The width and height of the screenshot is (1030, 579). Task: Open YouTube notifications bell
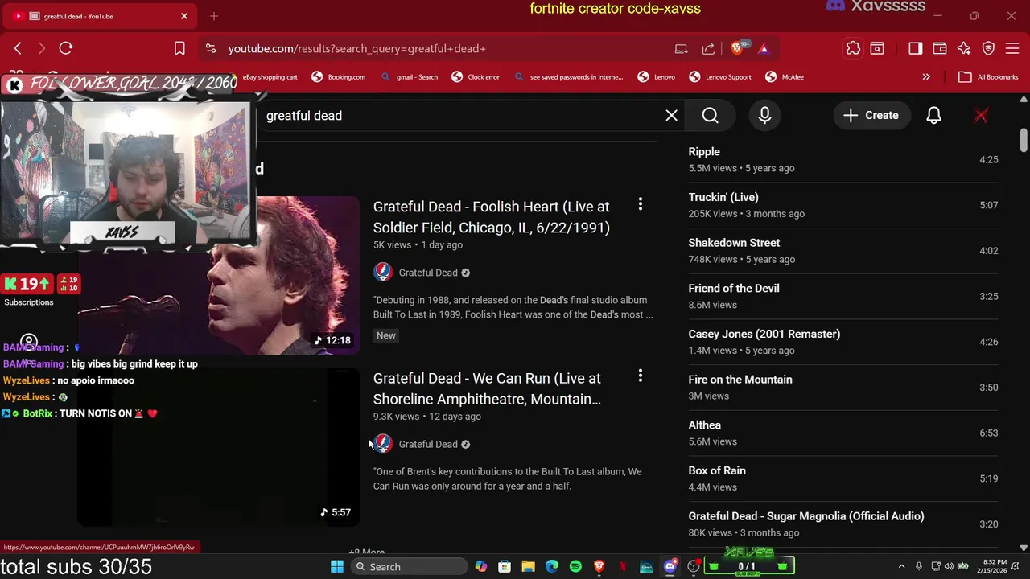(x=933, y=116)
